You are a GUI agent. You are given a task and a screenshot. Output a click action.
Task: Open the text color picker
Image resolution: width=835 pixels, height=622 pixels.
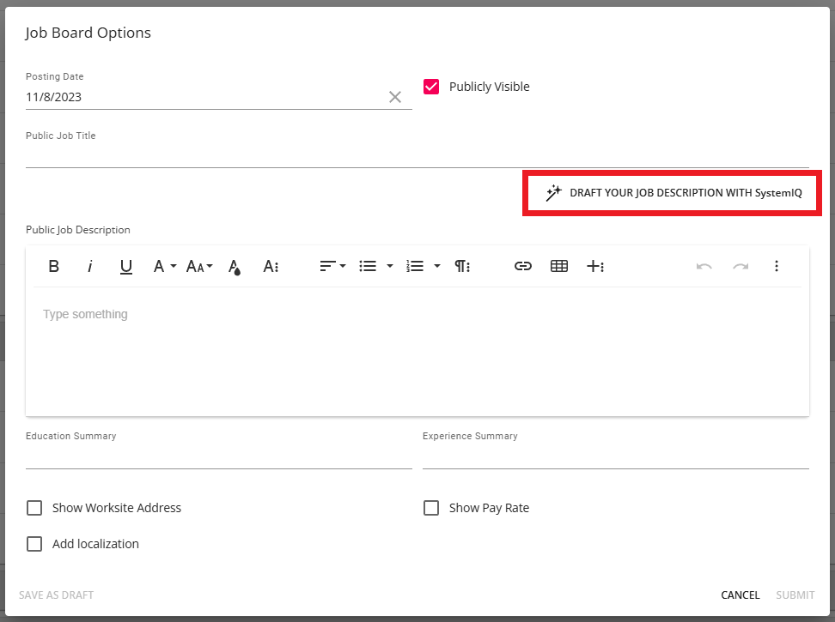pyautogui.click(x=234, y=267)
